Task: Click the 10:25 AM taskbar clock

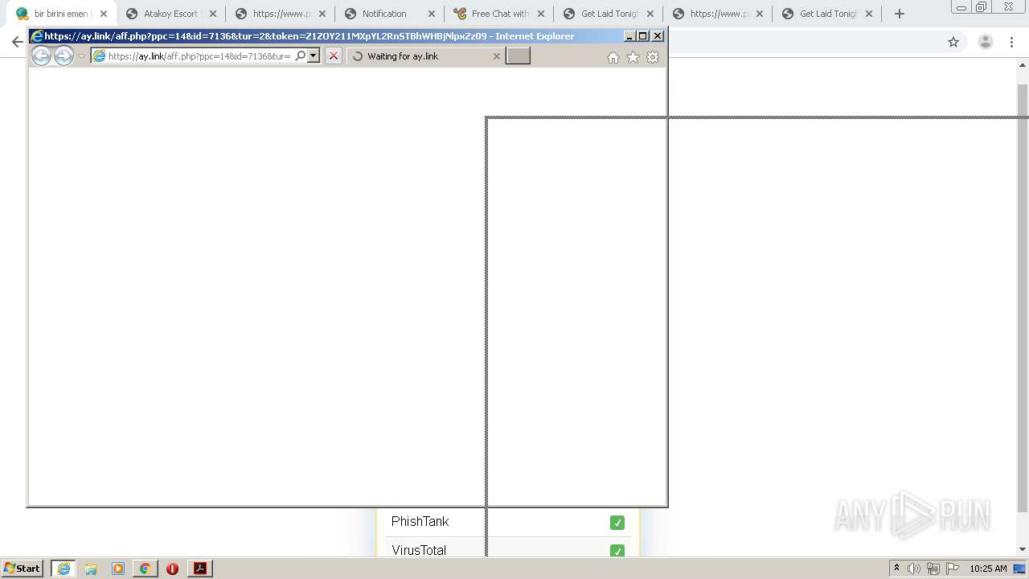Action: pyautogui.click(x=988, y=569)
